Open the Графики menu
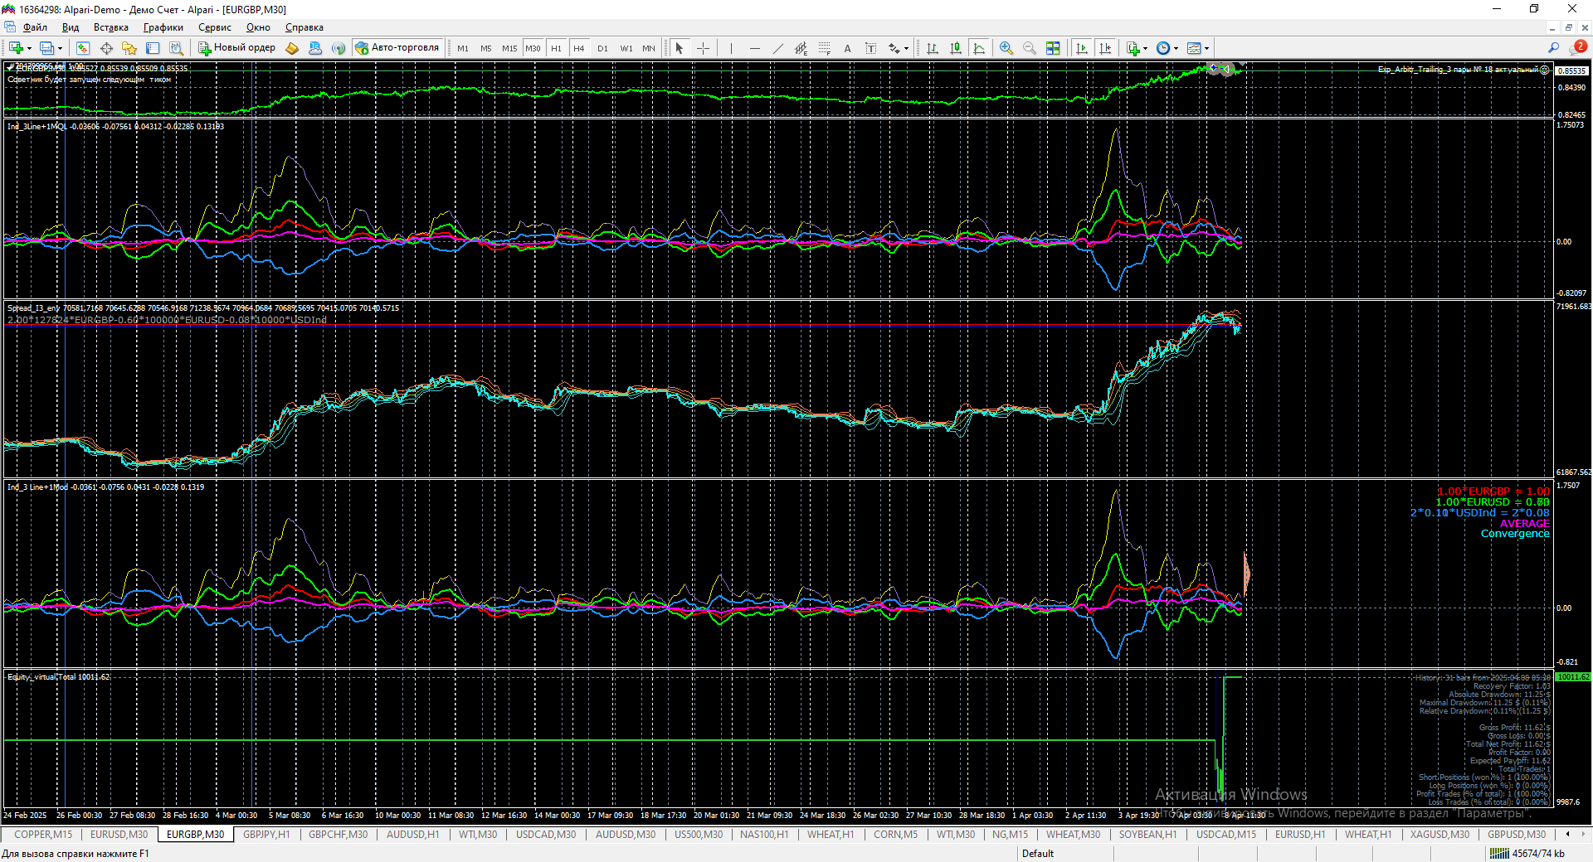This screenshot has width=1593, height=862. [x=163, y=27]
